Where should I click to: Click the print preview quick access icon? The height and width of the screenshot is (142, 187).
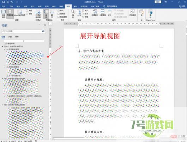click(7, 2)
